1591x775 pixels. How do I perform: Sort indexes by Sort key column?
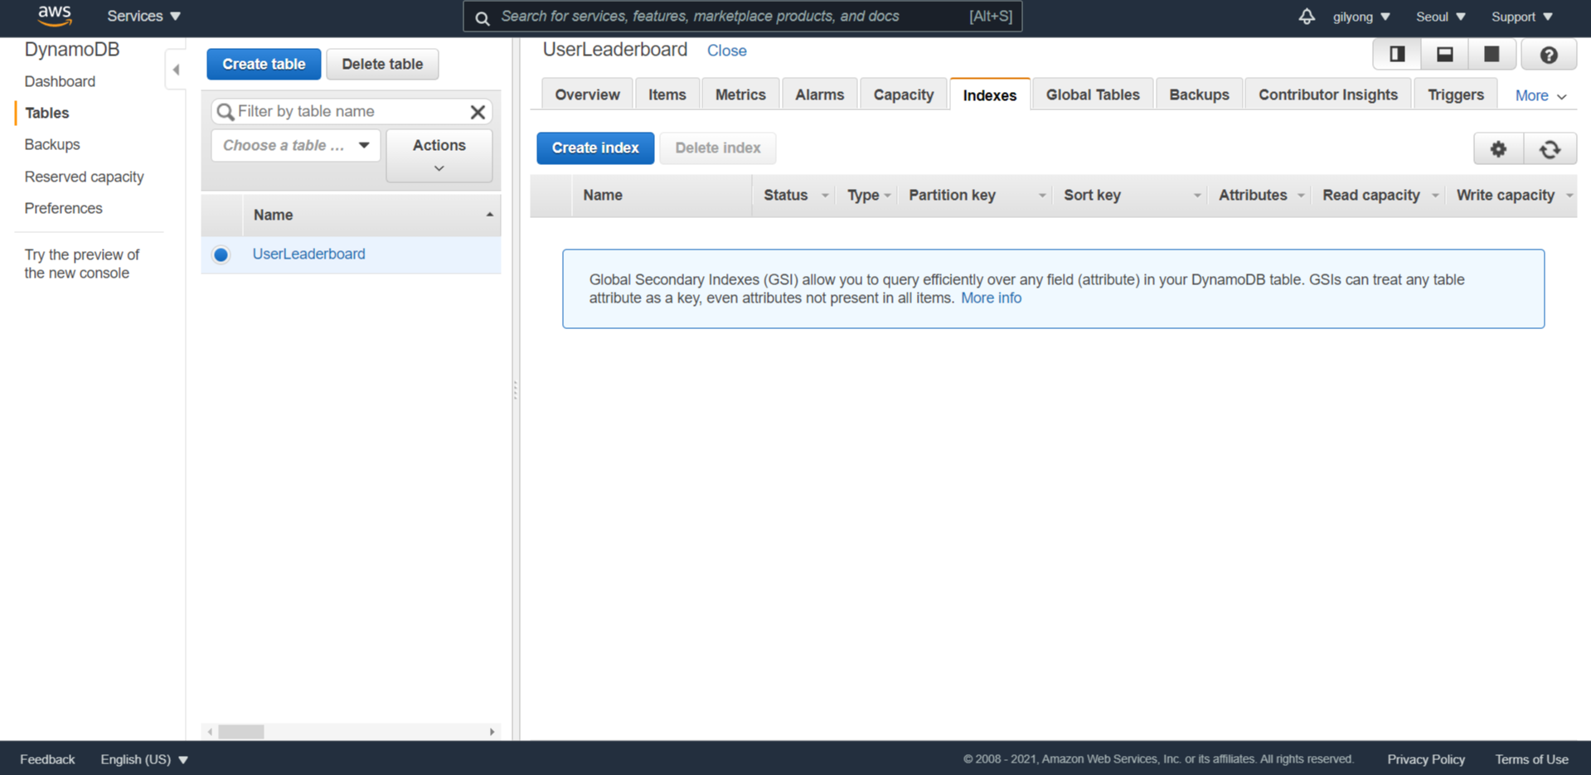(1130, 196)
